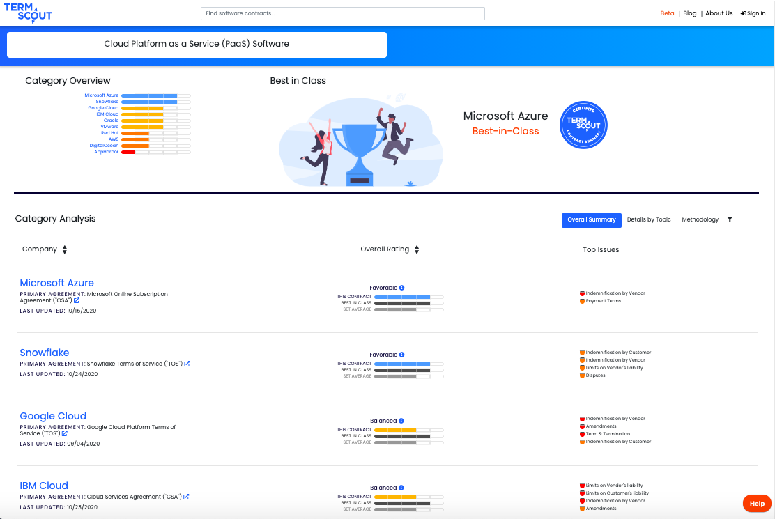Click the Cloud Platform as a Service category box
The image size is (775, 519).
pos(197,45)
